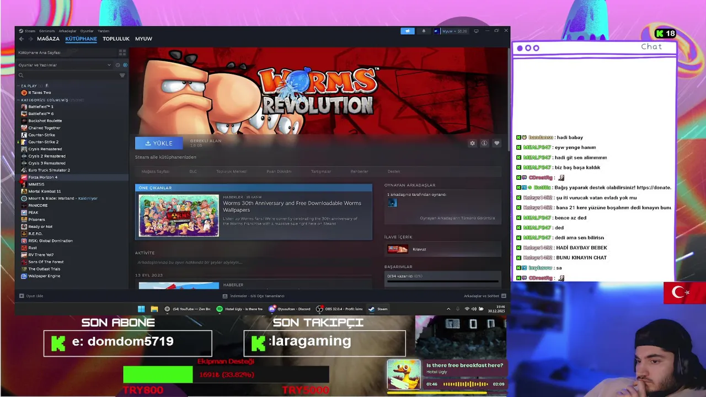
Task: Open the library grid view icon
Action: coord(122,52)
